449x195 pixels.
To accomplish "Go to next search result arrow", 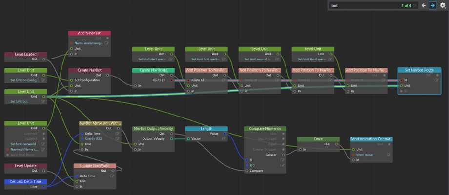I will tap(433, 5).
